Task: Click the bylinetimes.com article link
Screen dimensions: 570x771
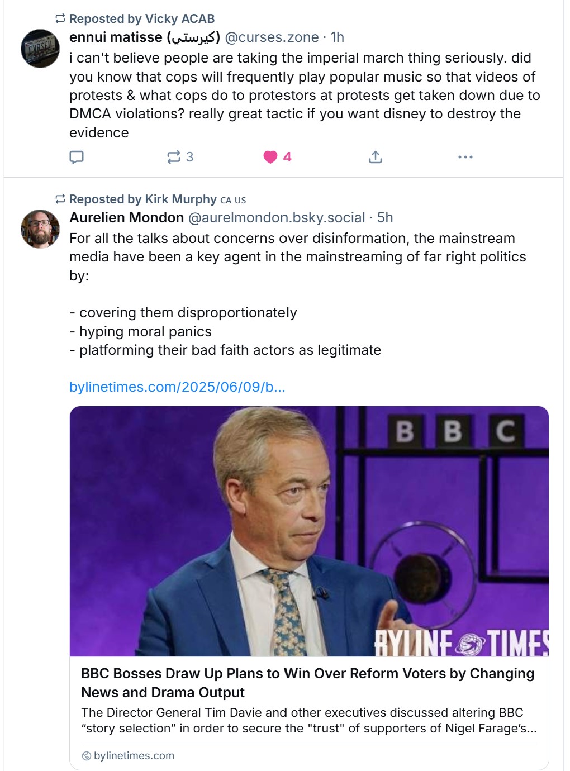Action: click(x=177, y=387)
